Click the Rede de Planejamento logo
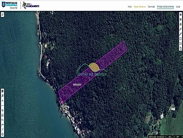Viewport: 183px width, 138px height. (x=31, y=5)
